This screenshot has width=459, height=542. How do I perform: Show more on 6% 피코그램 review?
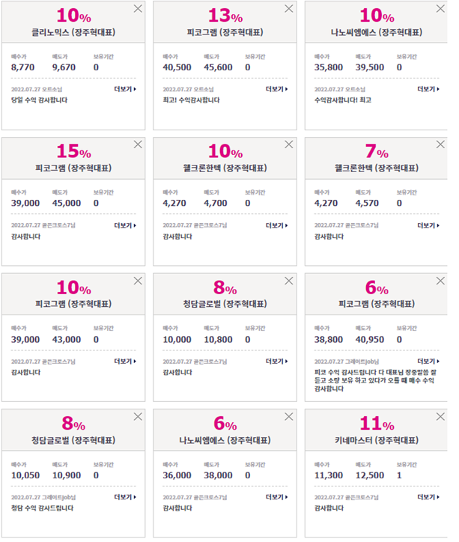pos(428,362)
